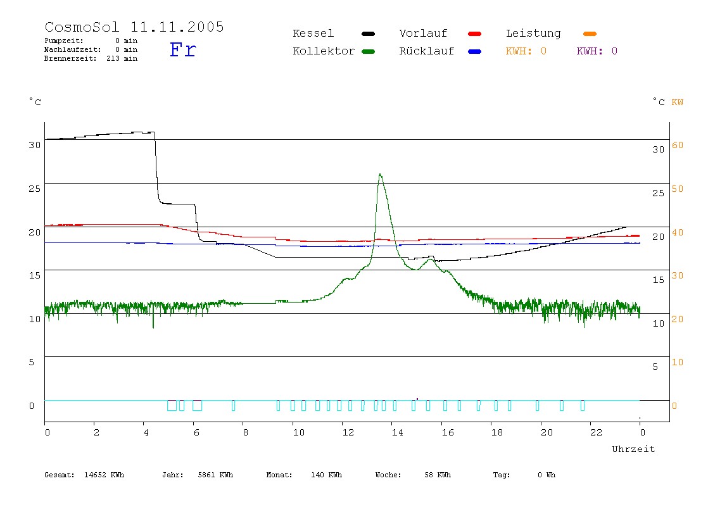
Task: Click the Pumpzeit 0 min entry
Action: (91, 41)
